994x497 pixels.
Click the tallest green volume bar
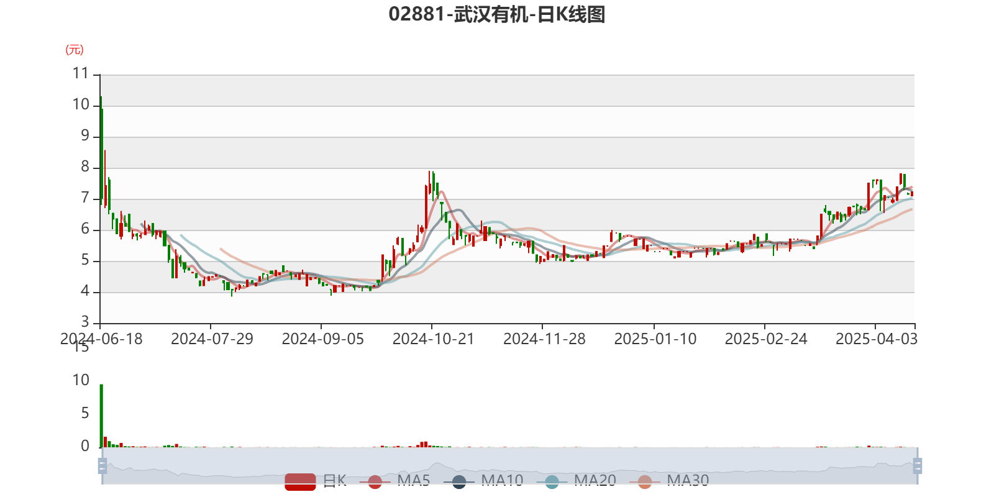(101, 416)
